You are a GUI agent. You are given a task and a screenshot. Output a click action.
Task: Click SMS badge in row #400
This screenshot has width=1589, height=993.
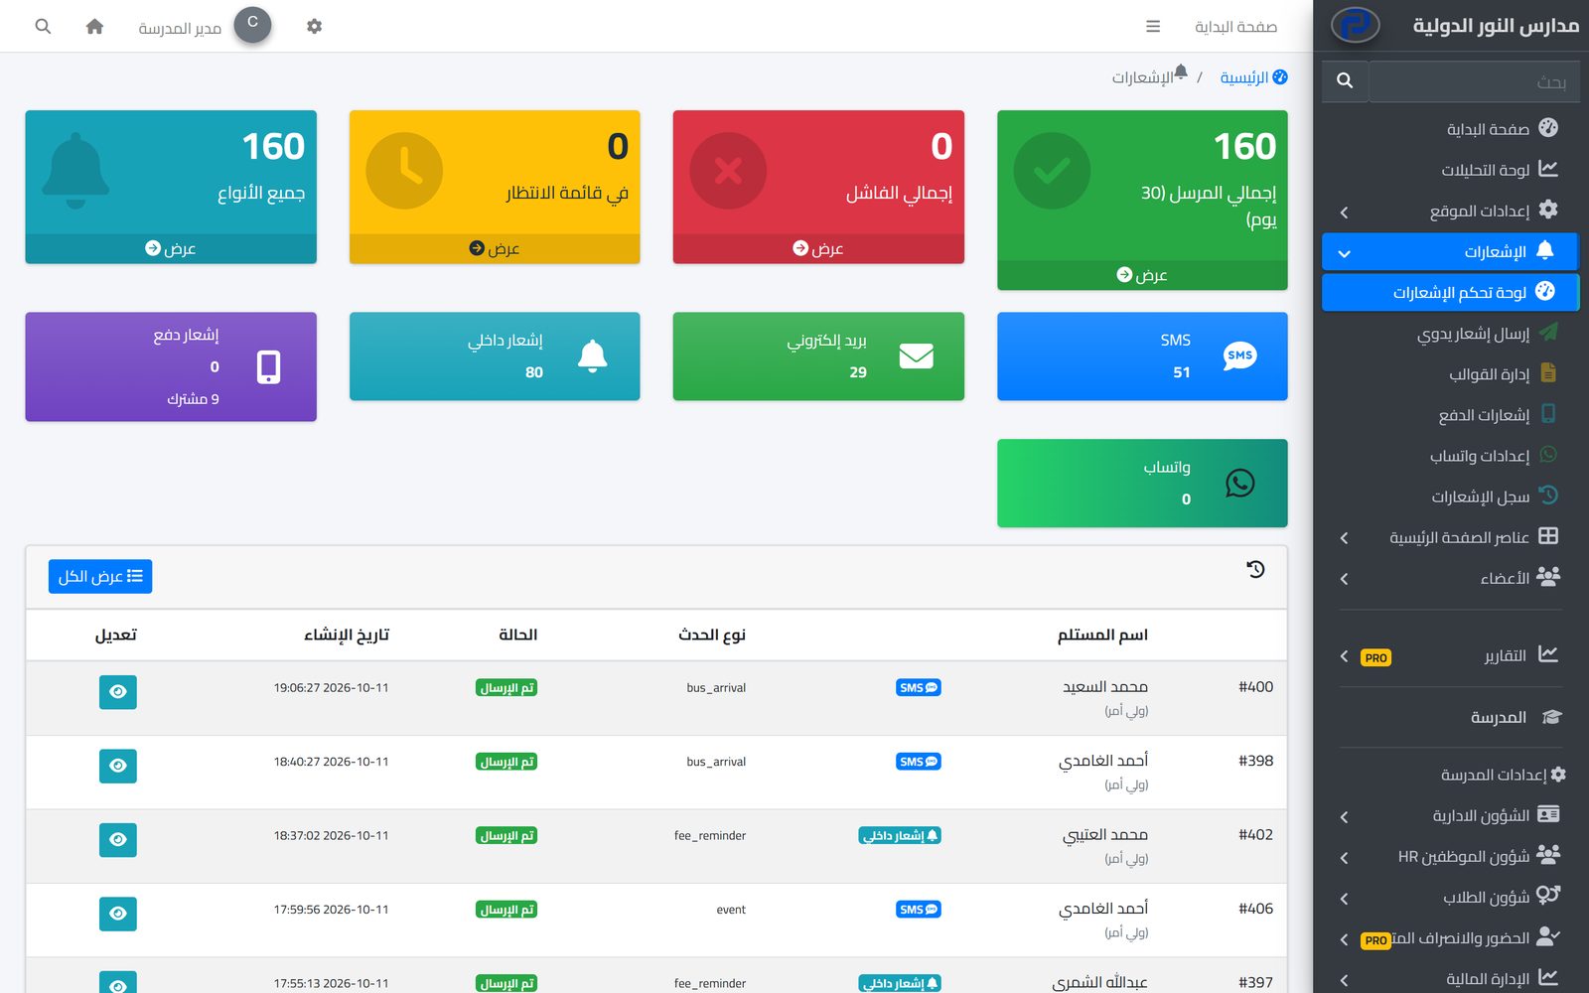pos(919,688)
